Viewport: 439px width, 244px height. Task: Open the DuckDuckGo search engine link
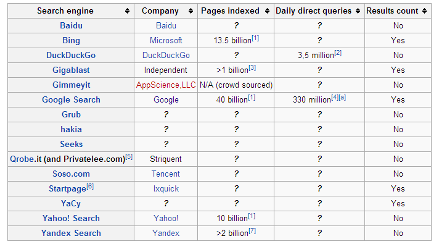click(71, 55)
